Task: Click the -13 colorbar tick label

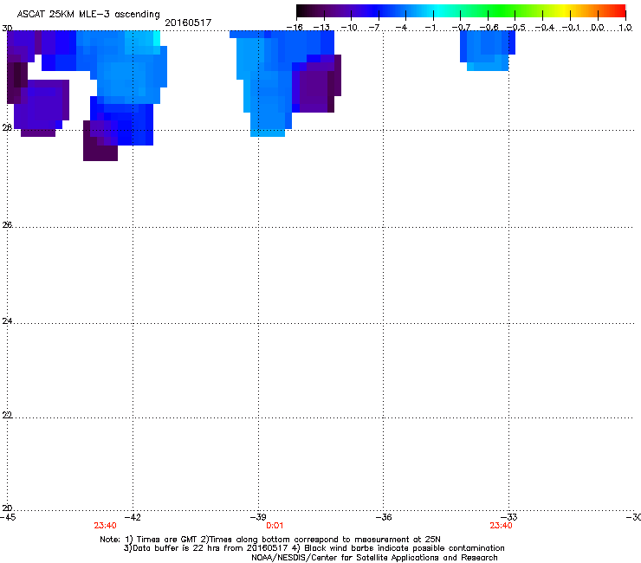Action: click(321, 28)
